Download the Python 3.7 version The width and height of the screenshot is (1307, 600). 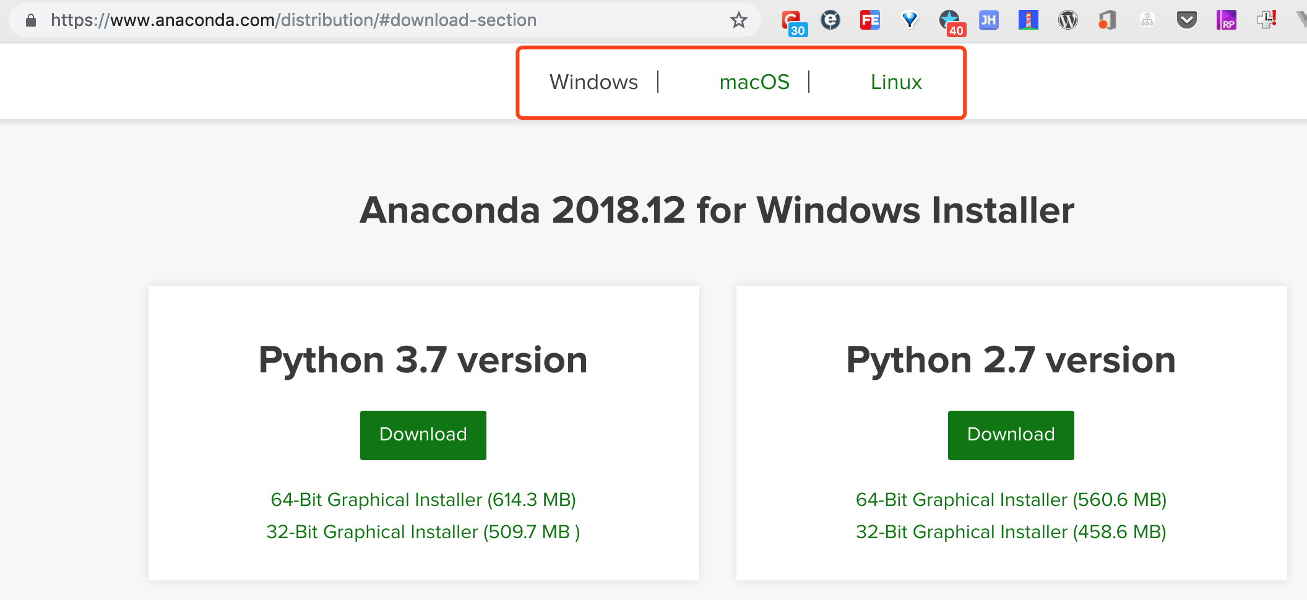(423, 435)
